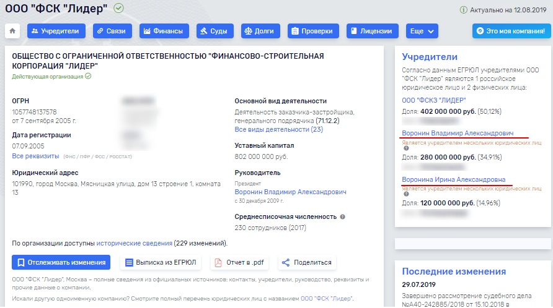The height and width of the screenshot is (308, 553).
Task: Click the green verified checkmark beside company title
Action: click(x=118, y=8)
